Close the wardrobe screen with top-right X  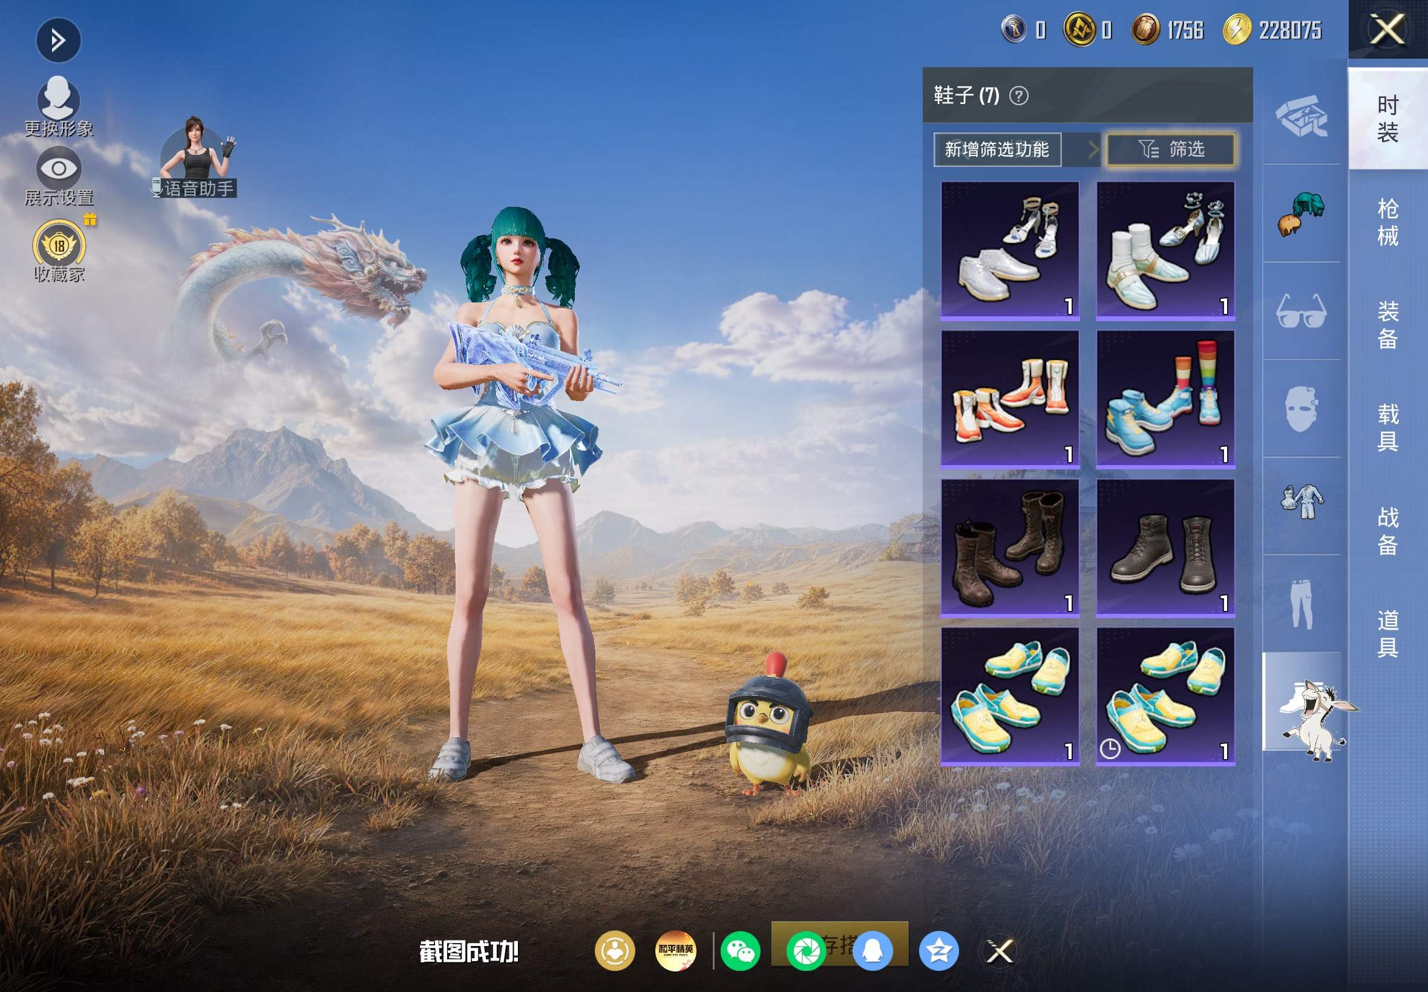[1387, 29]
